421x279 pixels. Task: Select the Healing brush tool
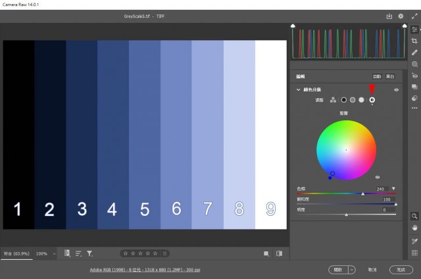click(414, 53)
